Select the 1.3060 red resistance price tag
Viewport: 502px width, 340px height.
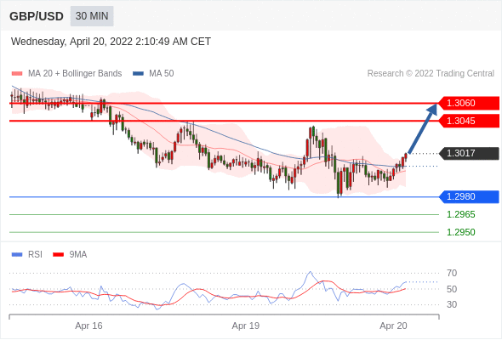[x=468, y=104]
